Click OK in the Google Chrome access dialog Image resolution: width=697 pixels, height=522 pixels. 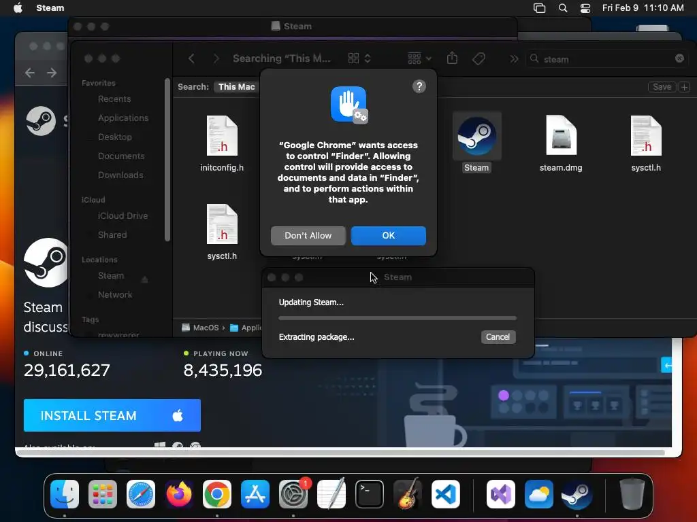tap(388, 235)
